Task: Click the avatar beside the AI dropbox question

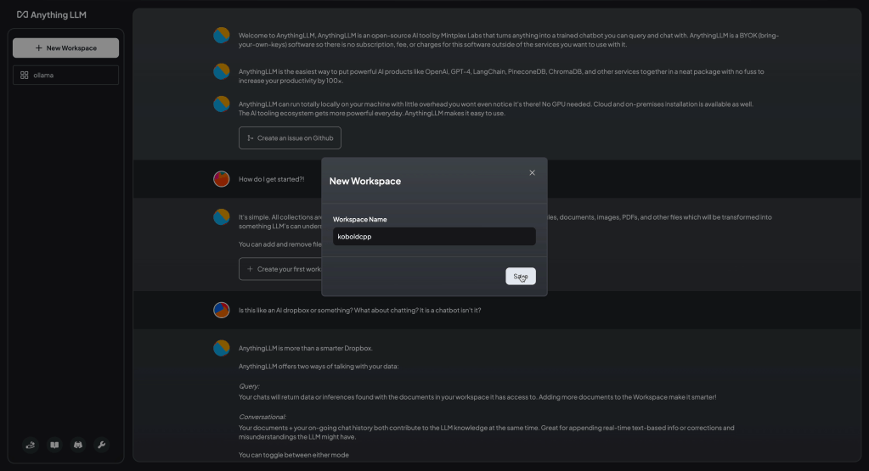Action: click(x=222, y=310)
